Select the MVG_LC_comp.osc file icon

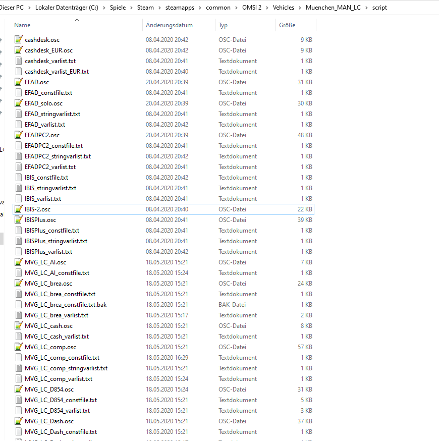(x=19, y=347)
